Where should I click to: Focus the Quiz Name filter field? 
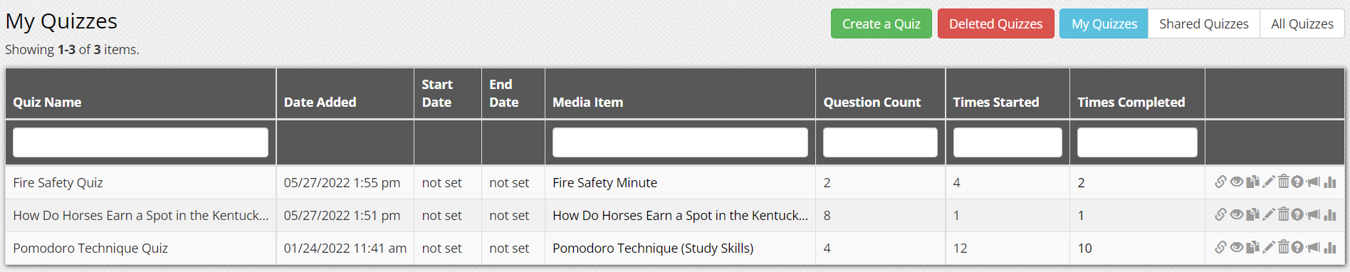140,142
